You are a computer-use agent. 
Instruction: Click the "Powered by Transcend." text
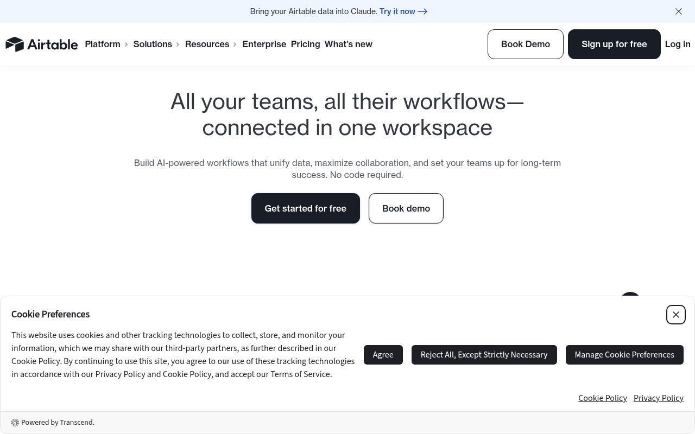(x=58, y=423)
